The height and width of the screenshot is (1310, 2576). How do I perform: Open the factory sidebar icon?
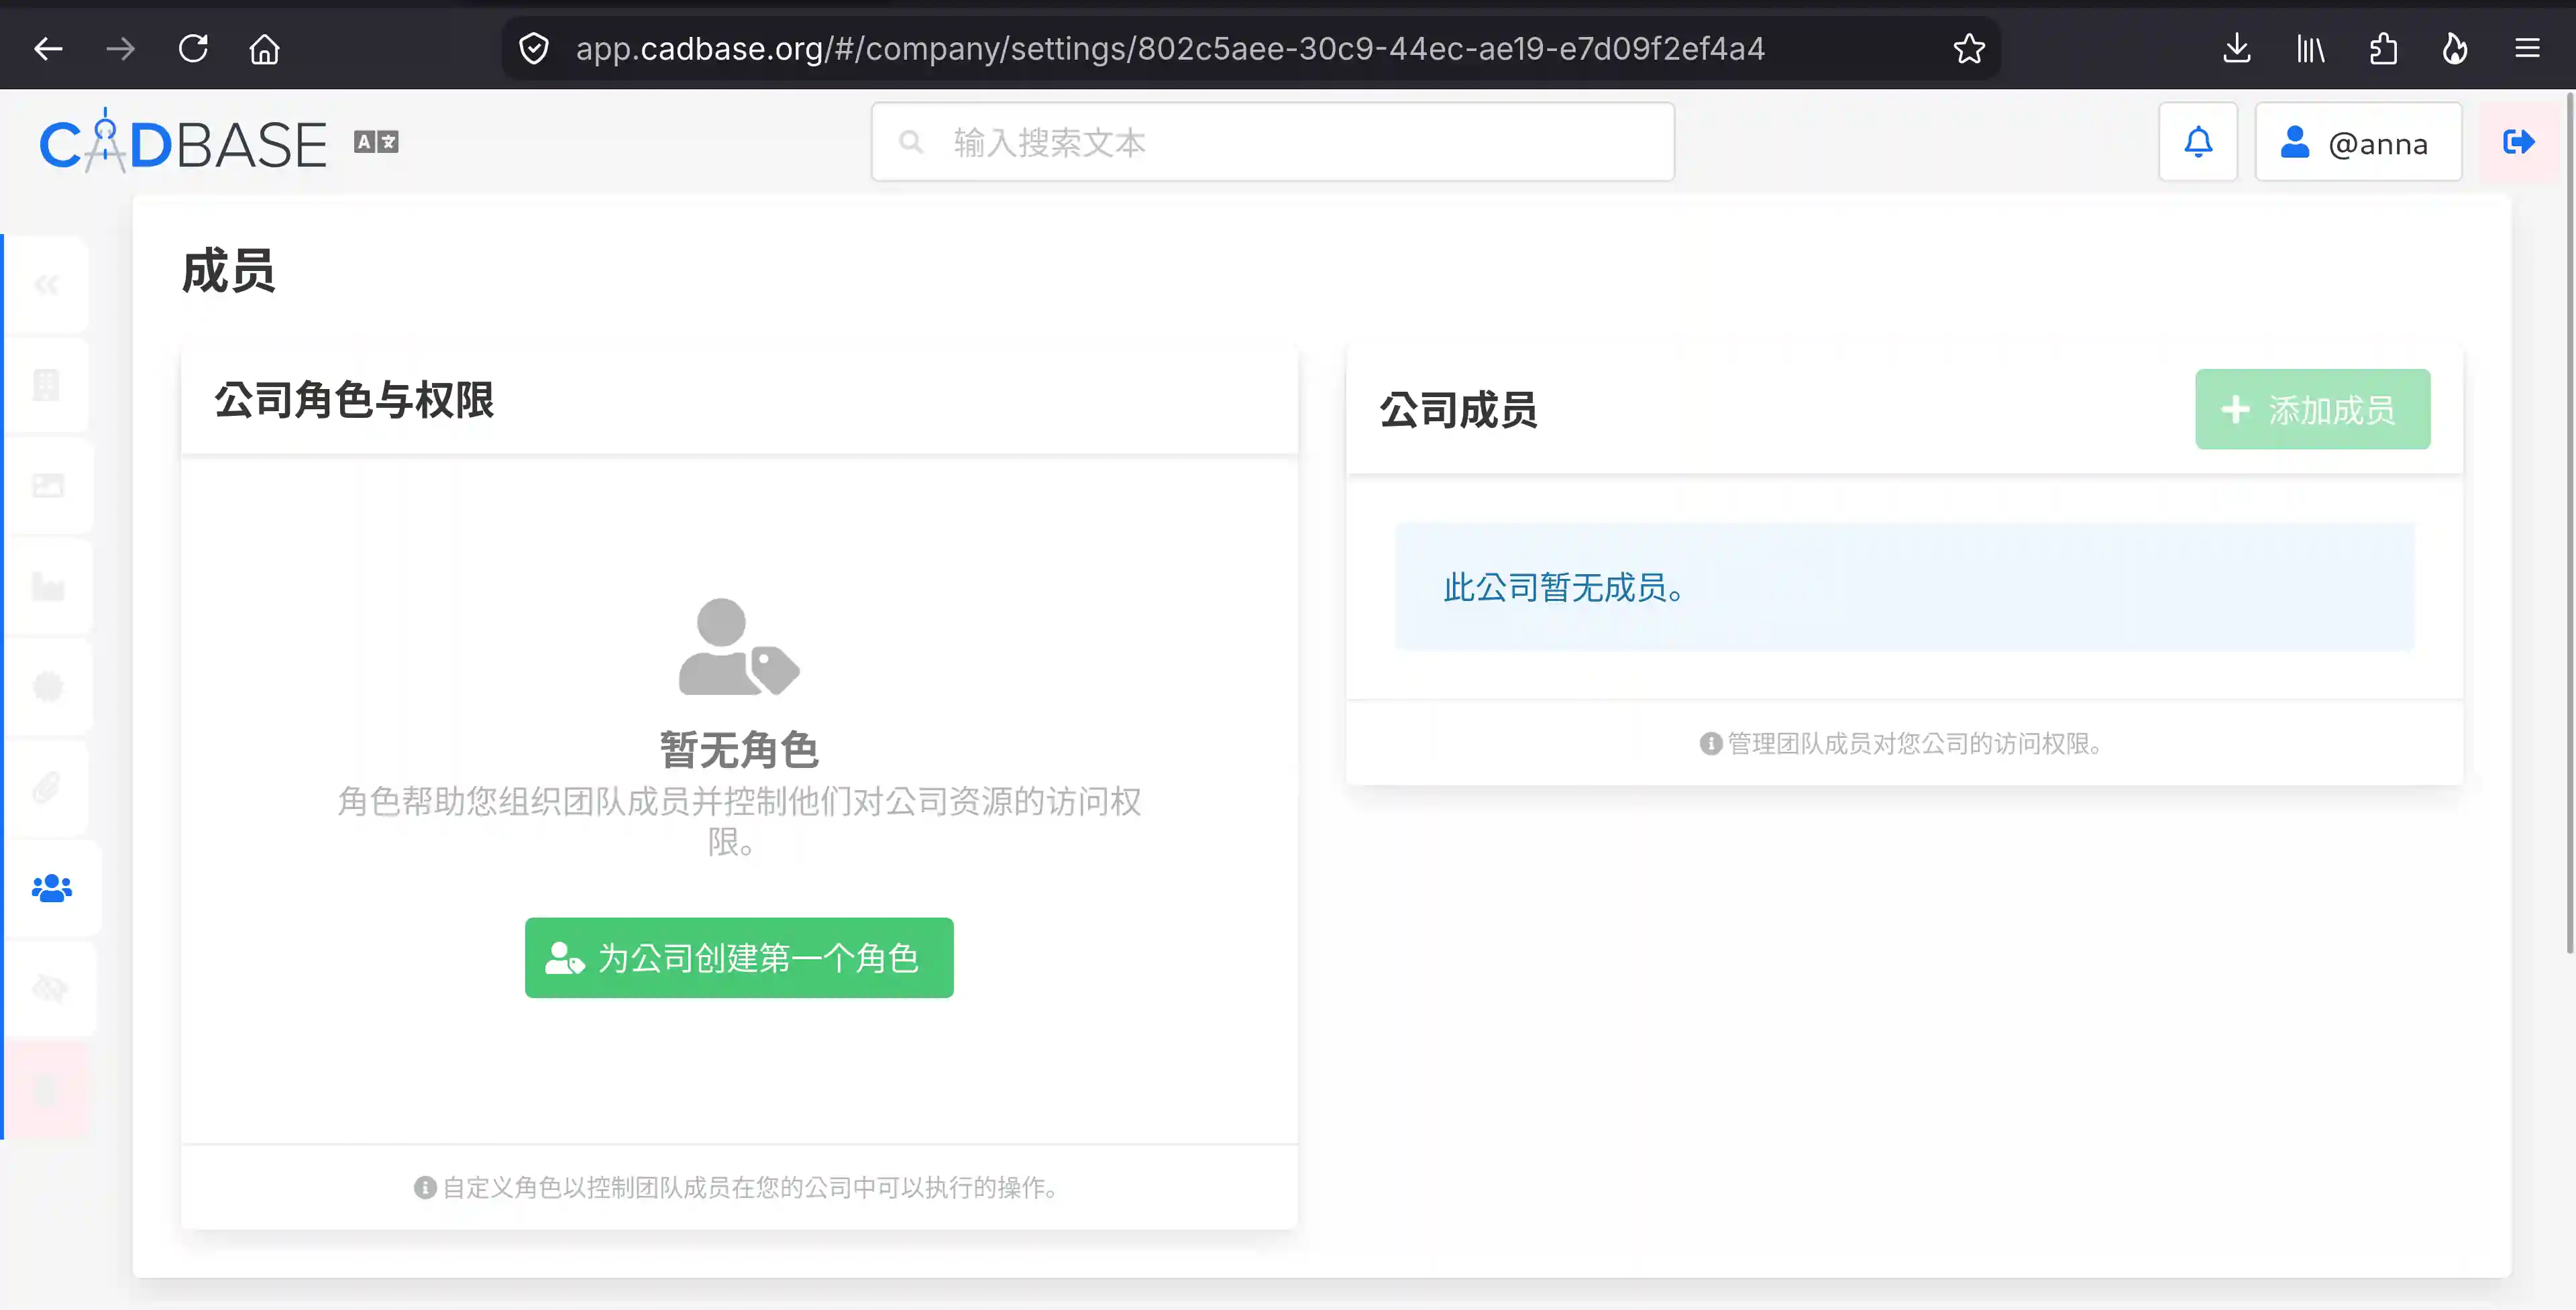click(47, 587)
